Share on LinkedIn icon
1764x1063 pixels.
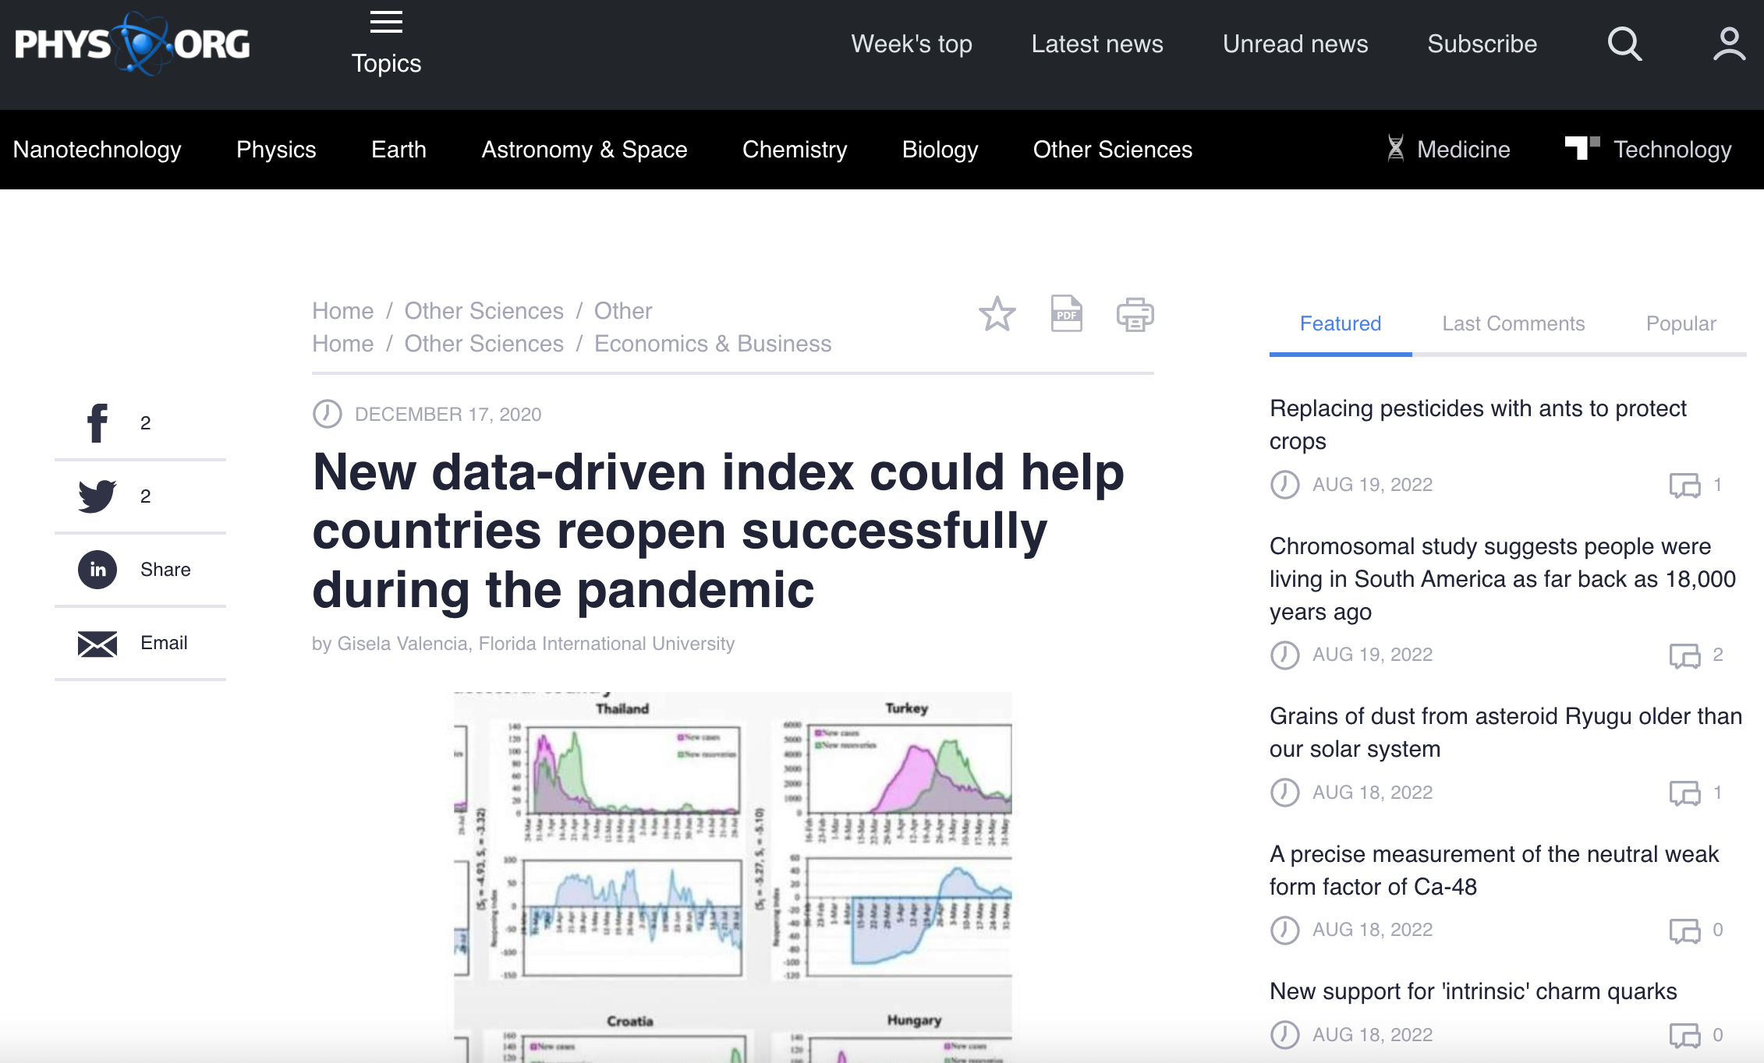97,570
